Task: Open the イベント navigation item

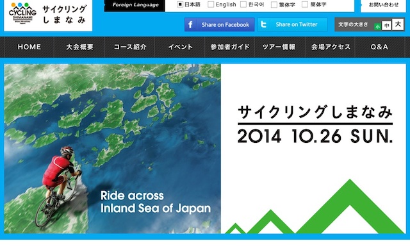Action: [180, 47]
